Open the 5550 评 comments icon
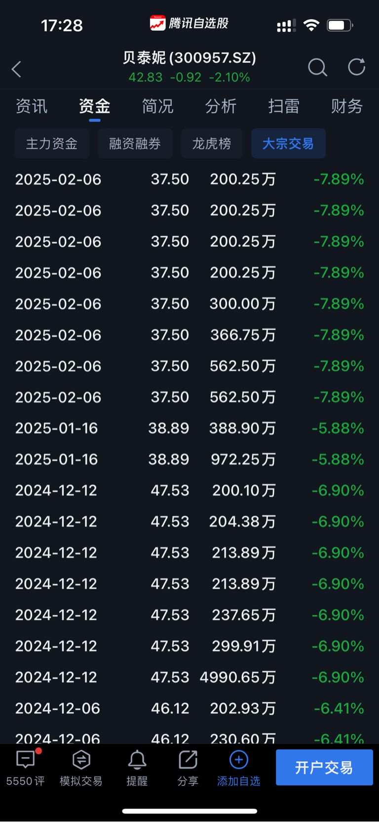 [26, 759]
